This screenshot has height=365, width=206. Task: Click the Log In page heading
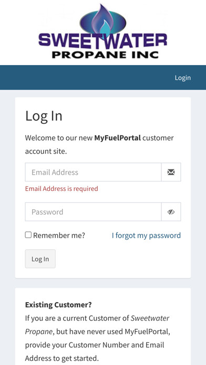click(44, 116)
